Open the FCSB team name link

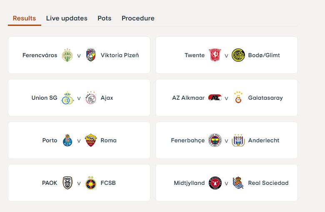(x=108, y=183)
